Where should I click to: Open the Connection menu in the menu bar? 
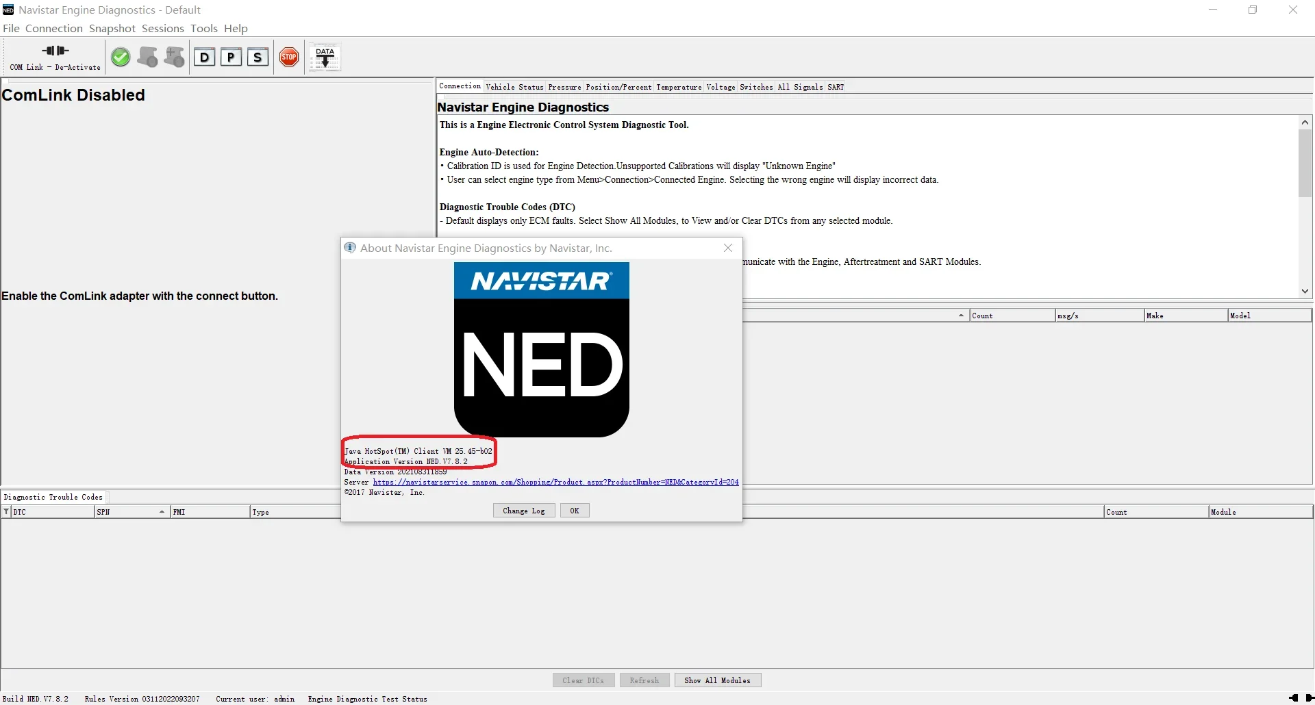tap(54, 28)
